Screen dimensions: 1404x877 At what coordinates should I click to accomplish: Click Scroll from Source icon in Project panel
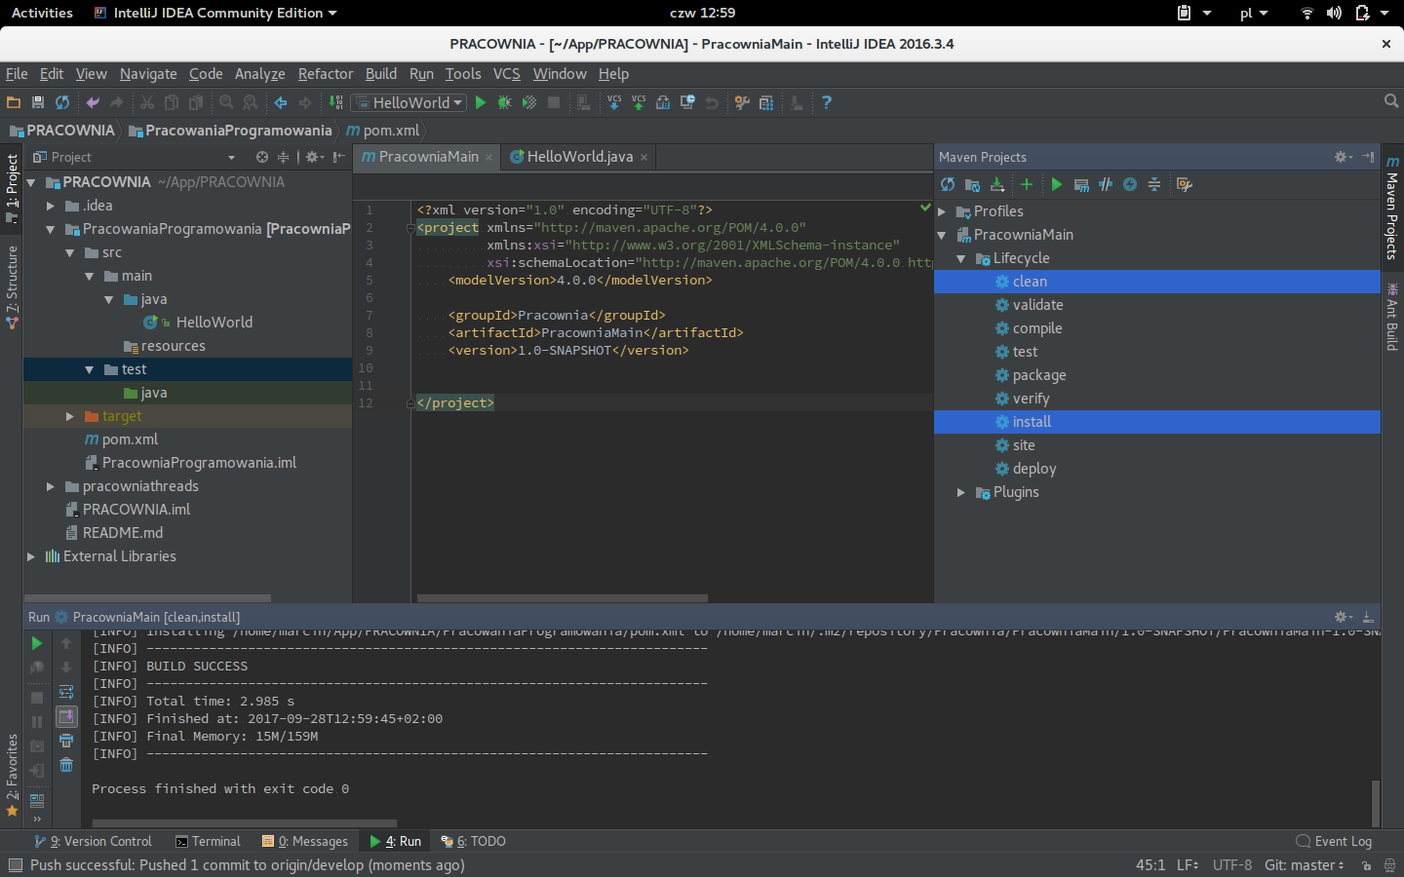(x=262, y=157)
